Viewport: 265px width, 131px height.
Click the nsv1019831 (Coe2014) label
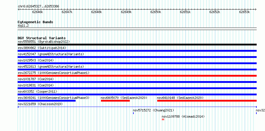[x=36, y=85]
